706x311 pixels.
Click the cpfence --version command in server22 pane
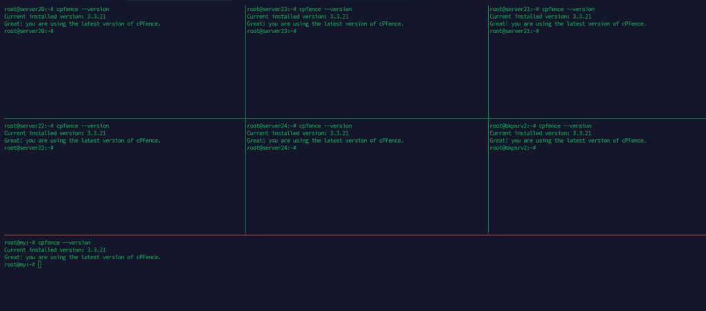click(83, 126)
